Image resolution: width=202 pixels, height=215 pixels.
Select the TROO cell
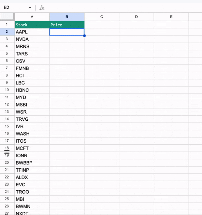click(32, 192)
